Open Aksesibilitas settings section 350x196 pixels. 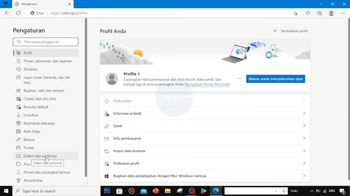click(46, 180)
